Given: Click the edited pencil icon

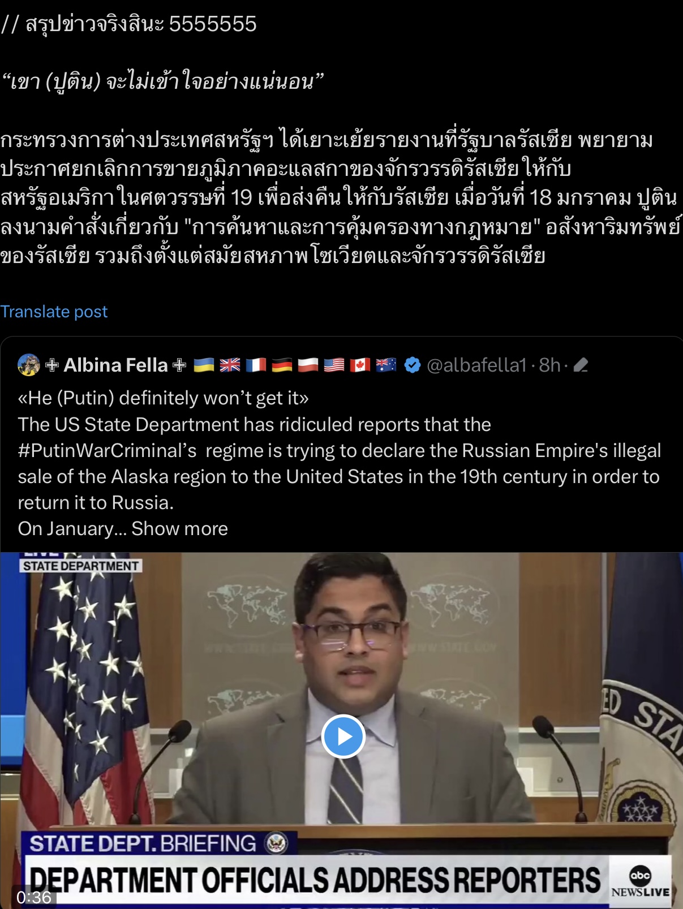Looking at the screenshot, I should (581, 365).
